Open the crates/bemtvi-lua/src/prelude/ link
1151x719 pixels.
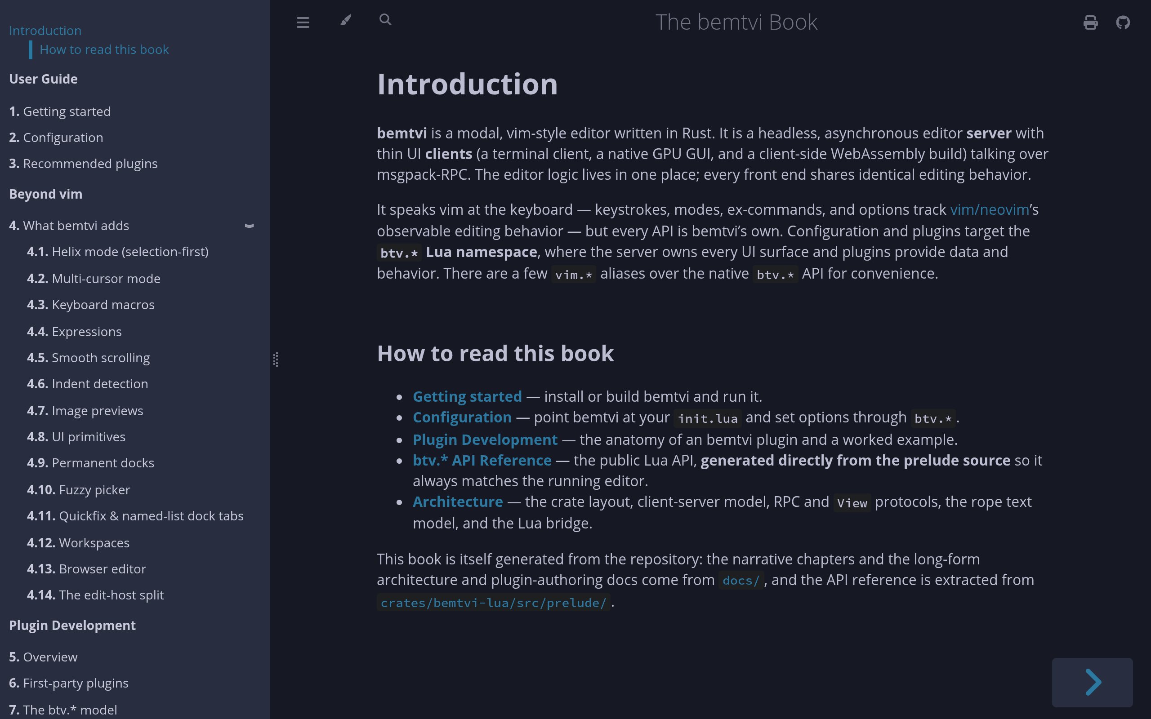pos(493,603)
